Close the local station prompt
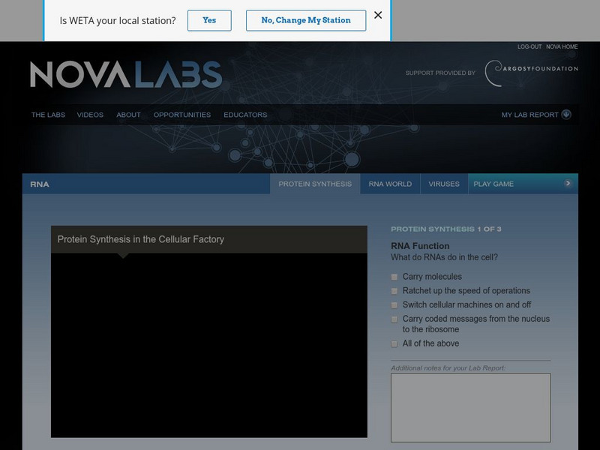The image size is (600, 450). [378, 15]
